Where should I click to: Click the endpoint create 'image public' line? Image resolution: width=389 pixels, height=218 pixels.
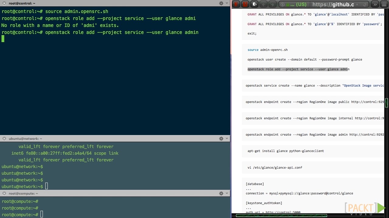point(315,102)
